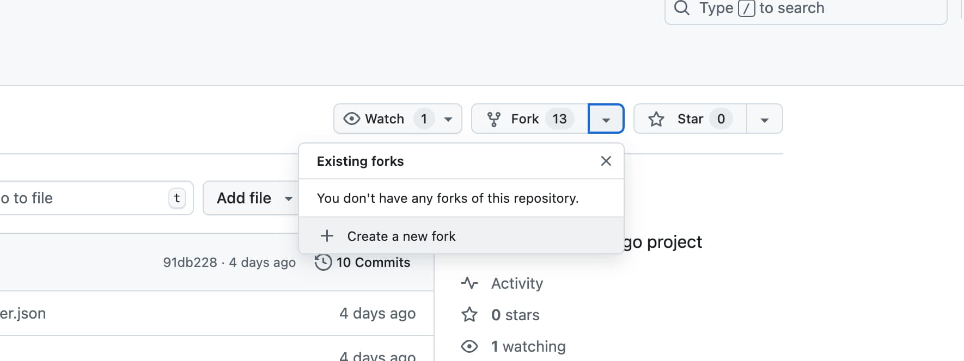Click the search magnifier icon
Screen dimensions: 964x361
681,8
